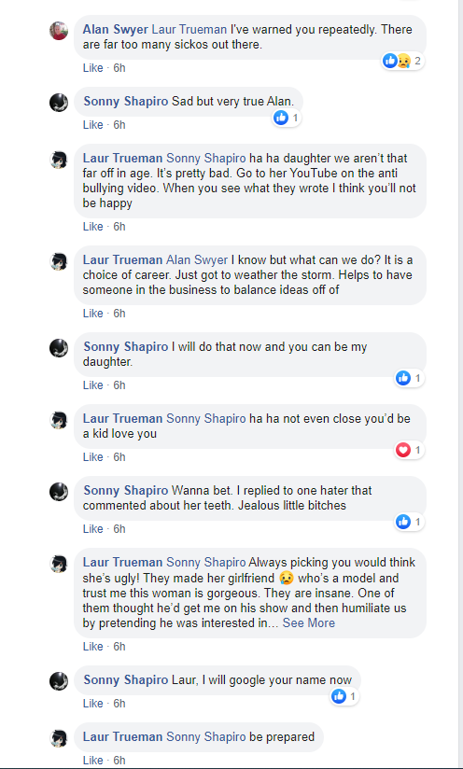Click the Alan Swyer mention in Laur Trueman's reply
463x769 pixels.
[x=197, y=259]
